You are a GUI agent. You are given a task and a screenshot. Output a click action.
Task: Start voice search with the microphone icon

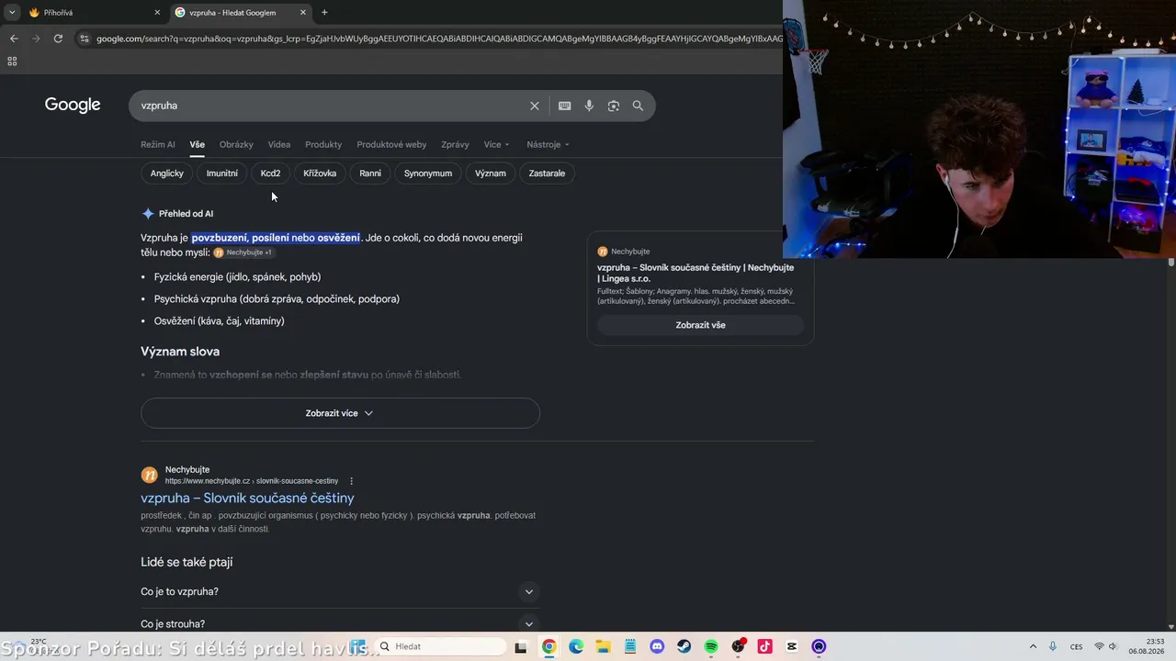[x=589, y=106]
